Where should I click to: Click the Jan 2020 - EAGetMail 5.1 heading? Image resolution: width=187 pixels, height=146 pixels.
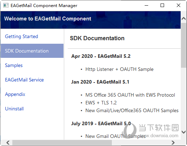100,82
